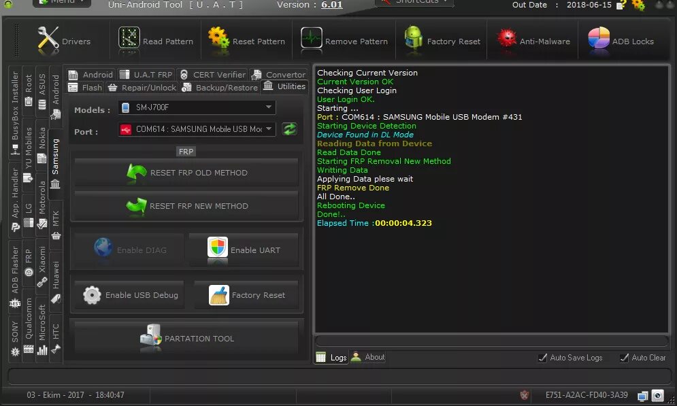Click Factory Reset button with broom icon
Image resolution: width=677 pixels, height=406 pixels.
click(246, 295)
